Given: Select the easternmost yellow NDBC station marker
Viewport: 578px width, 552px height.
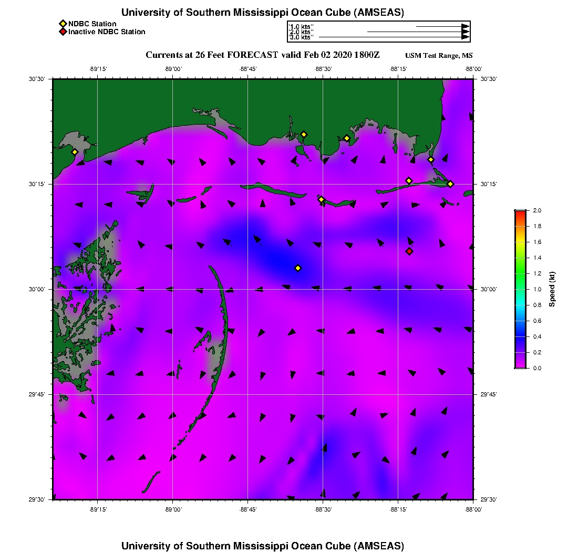Looking at the screenshot, I should tap(450, 183).
